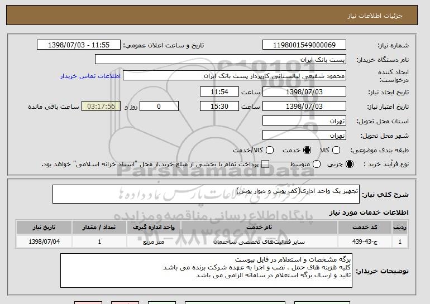Viewport: 430px width, 304px height.
Task: Click the ساعت باقی مانده label
Action: coord(54,107)
